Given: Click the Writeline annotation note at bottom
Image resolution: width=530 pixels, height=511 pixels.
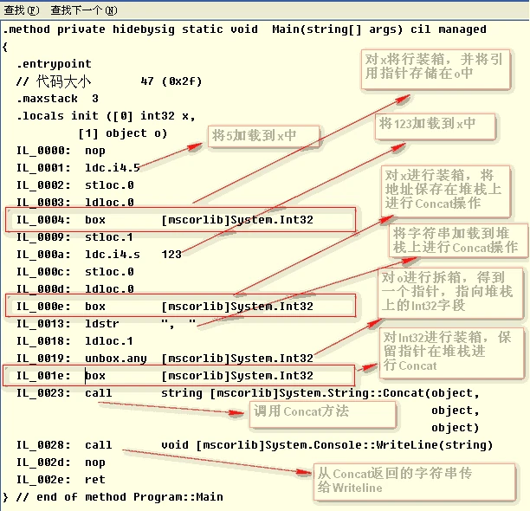Looking at the screenshot, I should 414,482.
